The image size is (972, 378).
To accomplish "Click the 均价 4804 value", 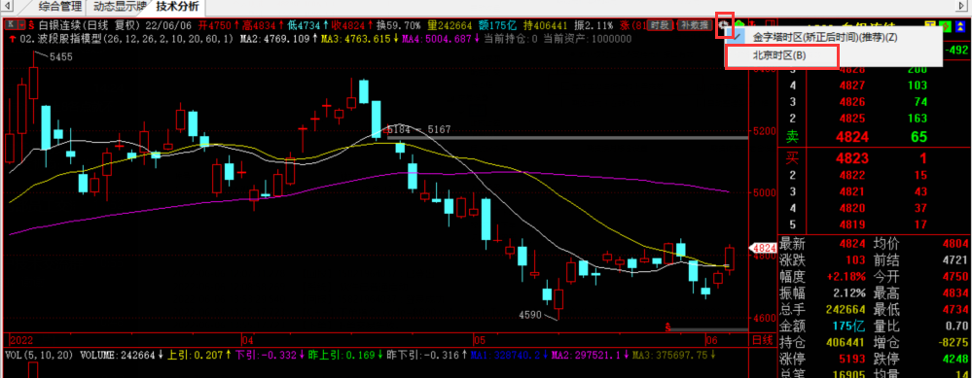I will click(954, 243).
